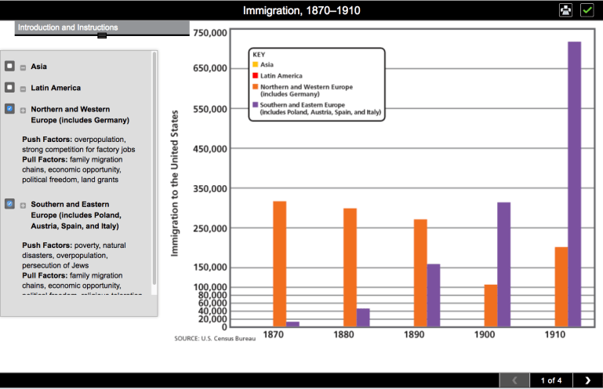Image resolution: width=603 pixels, height=389 pixels.
Task: Click the purple Southern Europe key swatch
Action: [255, 104]
